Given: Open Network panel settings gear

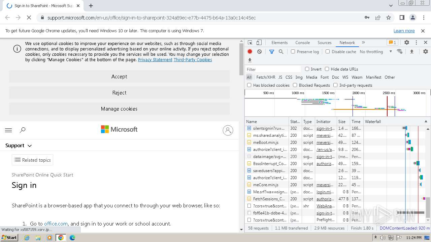Looking at the screenshot, I should pyautogui.click(x=426, y=51).
